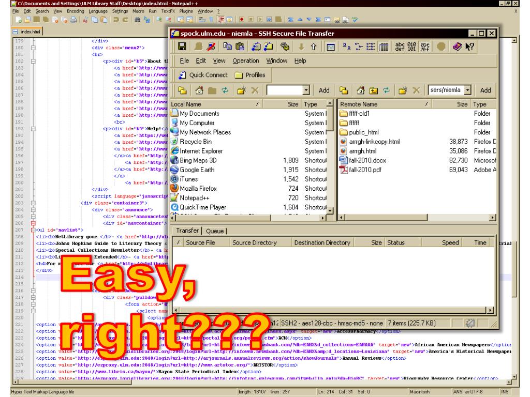
Task: Click remote pane Up Folder icon
Action: point(373,90)
